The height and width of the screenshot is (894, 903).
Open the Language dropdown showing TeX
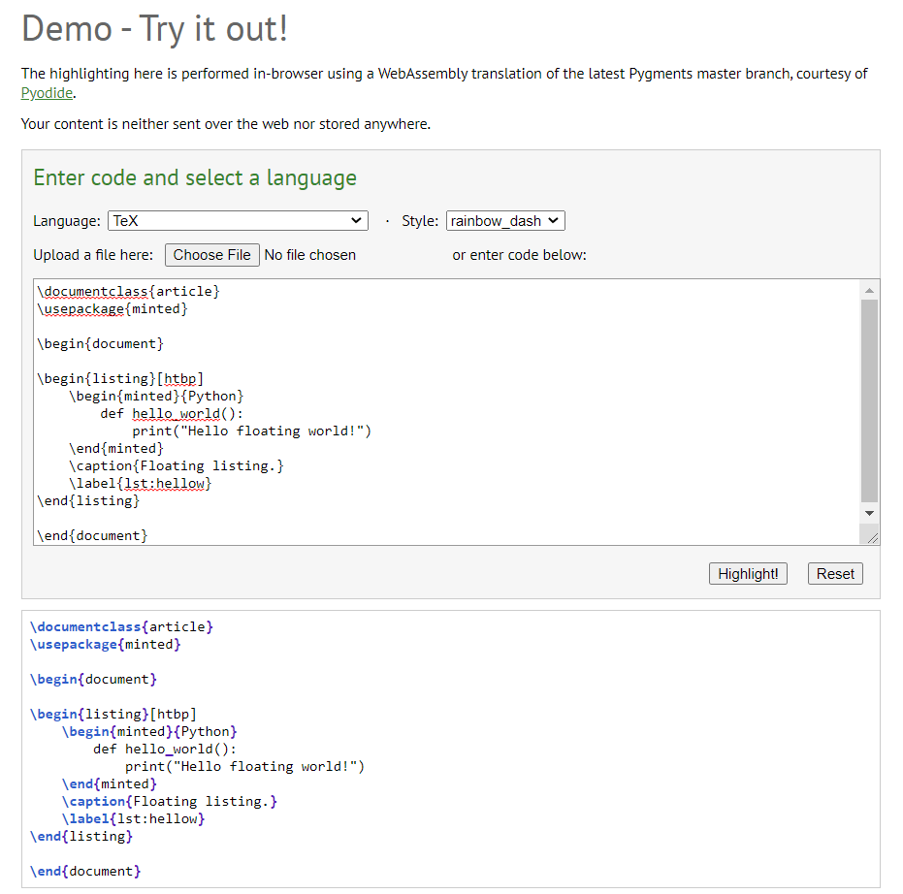pyautogui.click(x=237, y=220)
